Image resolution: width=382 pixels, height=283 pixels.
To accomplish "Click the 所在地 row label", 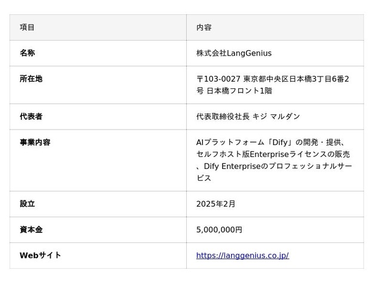I will point(31,79).
